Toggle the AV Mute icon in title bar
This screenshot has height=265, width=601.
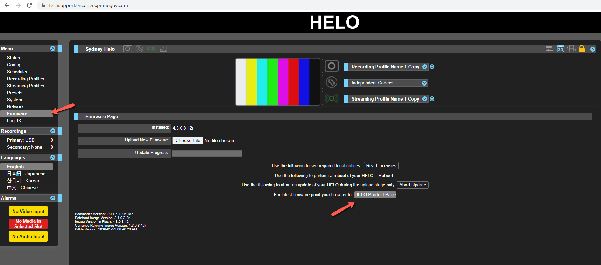tap(163, 49)
